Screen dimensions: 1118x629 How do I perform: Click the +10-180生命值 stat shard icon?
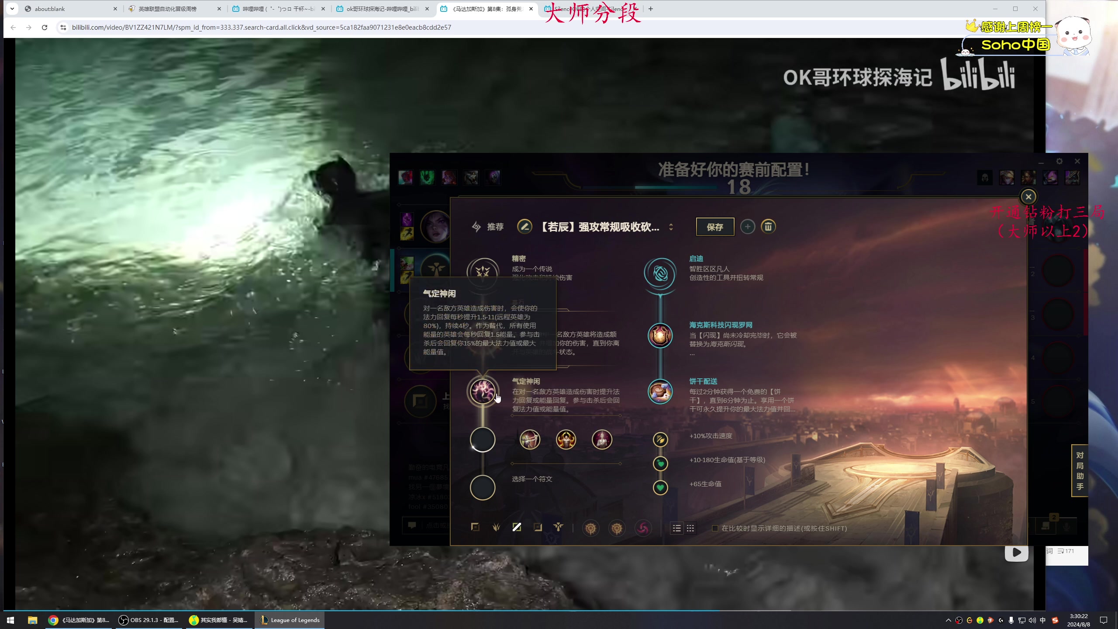tap(660, 463)
